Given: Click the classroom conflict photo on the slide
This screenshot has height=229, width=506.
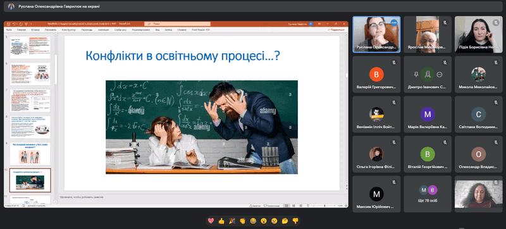Looking at the screenshot, I should [202, 127].
